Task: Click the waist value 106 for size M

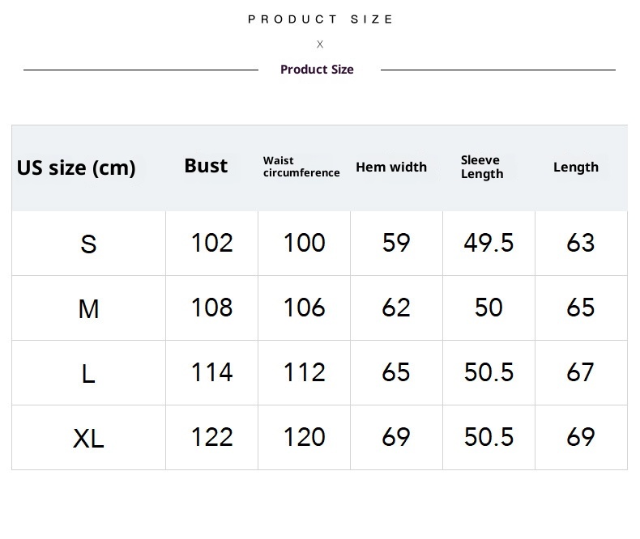Action: tap(304, 308)
